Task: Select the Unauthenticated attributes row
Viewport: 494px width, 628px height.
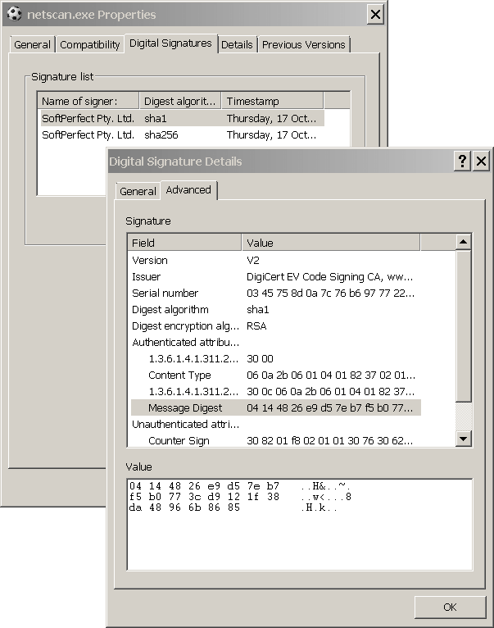Action: pyautogui.click(x=275, y=424)
